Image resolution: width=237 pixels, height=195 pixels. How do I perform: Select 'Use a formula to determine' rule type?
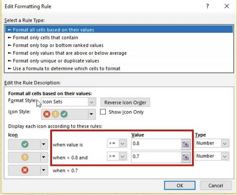66,69
